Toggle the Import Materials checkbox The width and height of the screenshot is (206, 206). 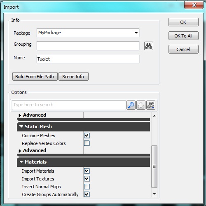pos(87,171)
